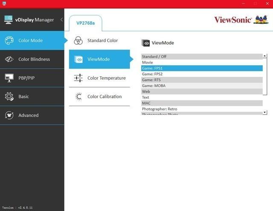Select Standard / Off in ViewMode list
Viewport: 273px width, 211px height.
tap(202, 57)
